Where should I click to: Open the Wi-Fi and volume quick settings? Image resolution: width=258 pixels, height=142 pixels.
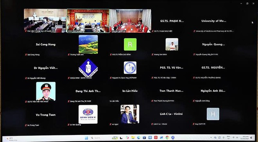point(235,137)
